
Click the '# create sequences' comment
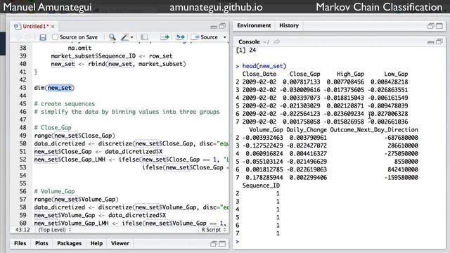[x=64, y=104]
